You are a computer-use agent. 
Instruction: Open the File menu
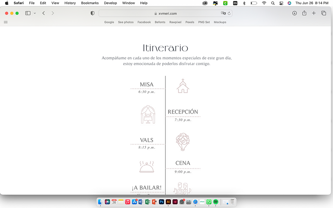pyautogui.click(x=32, y=3)
